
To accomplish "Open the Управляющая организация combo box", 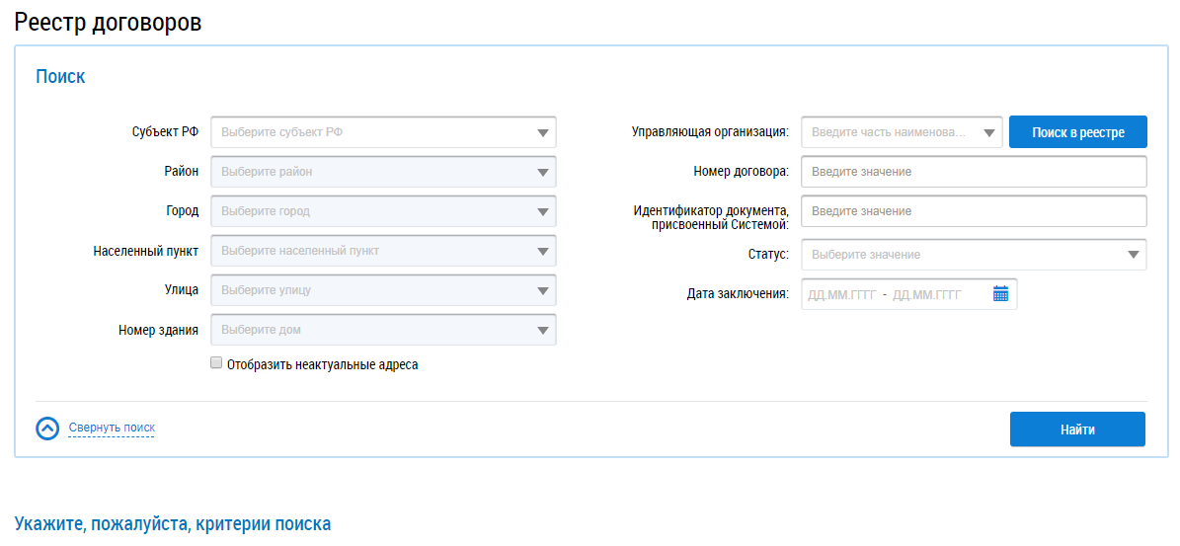I will pyautogui.click(x=902, y=132).
